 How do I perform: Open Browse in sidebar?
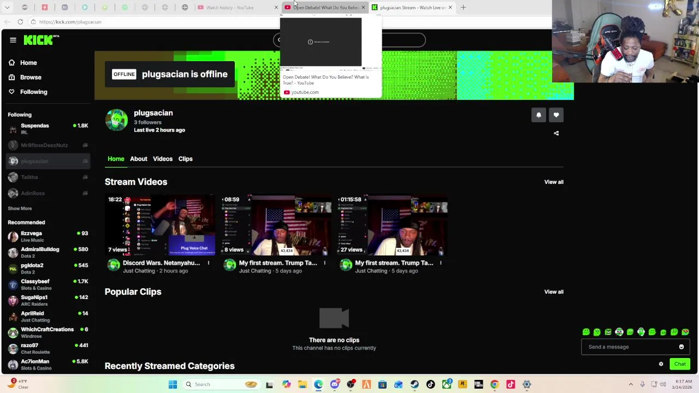25,78
